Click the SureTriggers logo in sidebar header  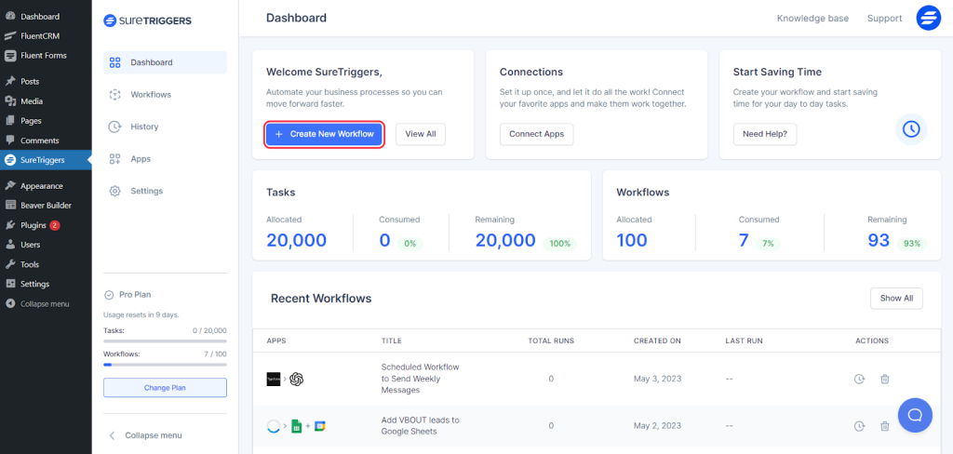pyautogui.click(x=148, y=20)
